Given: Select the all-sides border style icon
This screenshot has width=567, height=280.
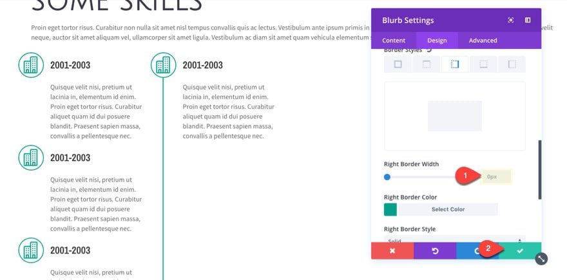Looking at the screenshot, I should pos(398,64).
